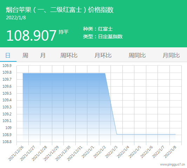This screenshot has height=168, width=187.
Task: Click the 2021/12/31 x-axis date label
Action: pos(75,153)
